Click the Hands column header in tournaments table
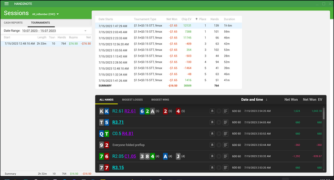Viewport: 334px width, 180px height. point(215,19)
